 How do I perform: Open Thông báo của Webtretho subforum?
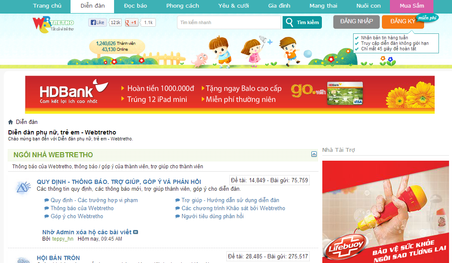[82, 208]
